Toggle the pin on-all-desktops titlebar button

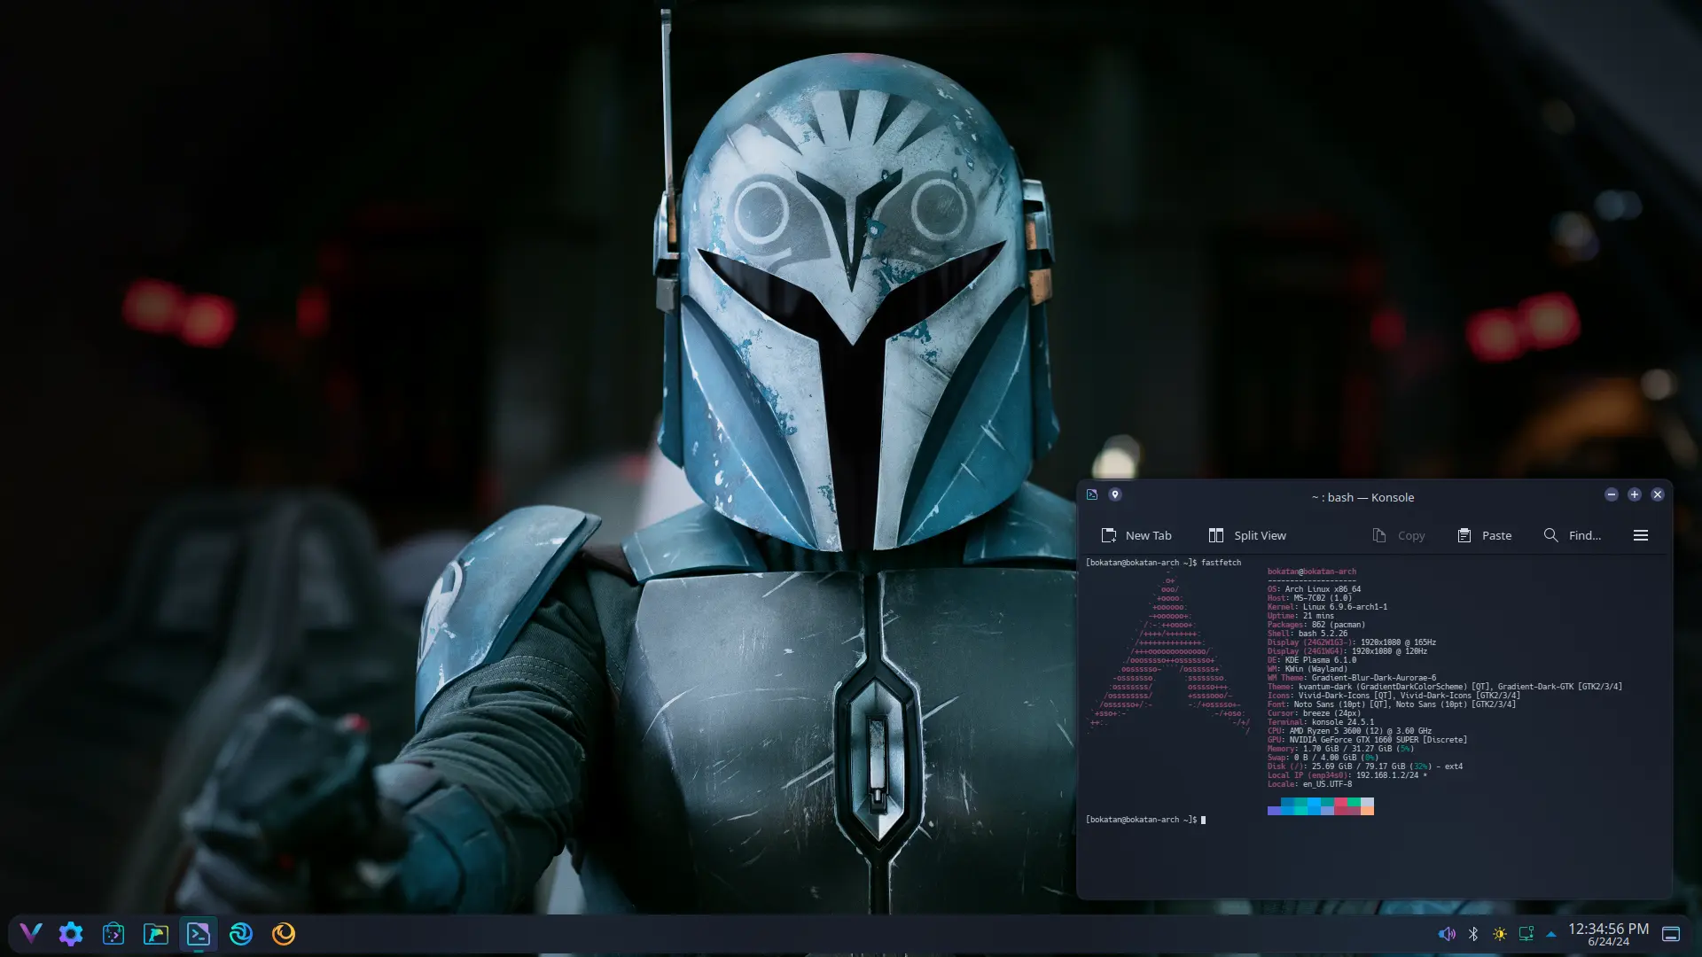1115,494
